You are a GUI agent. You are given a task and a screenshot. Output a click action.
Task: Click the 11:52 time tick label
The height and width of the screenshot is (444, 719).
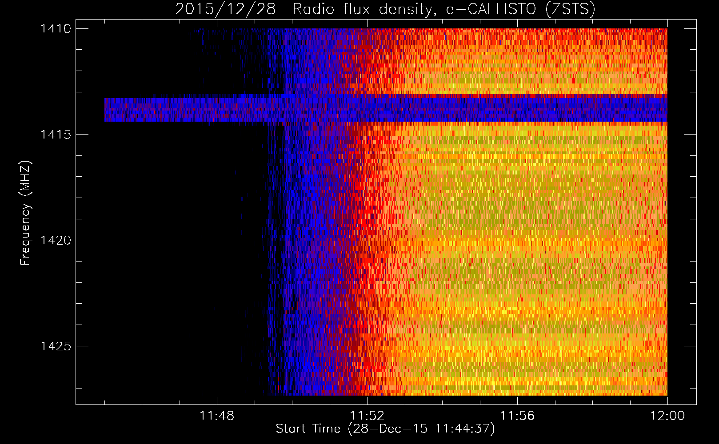click(x=367, y=416)
